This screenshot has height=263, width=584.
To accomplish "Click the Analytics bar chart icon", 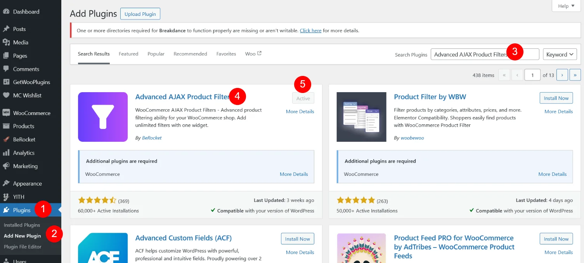I will [x=6, y=153].
